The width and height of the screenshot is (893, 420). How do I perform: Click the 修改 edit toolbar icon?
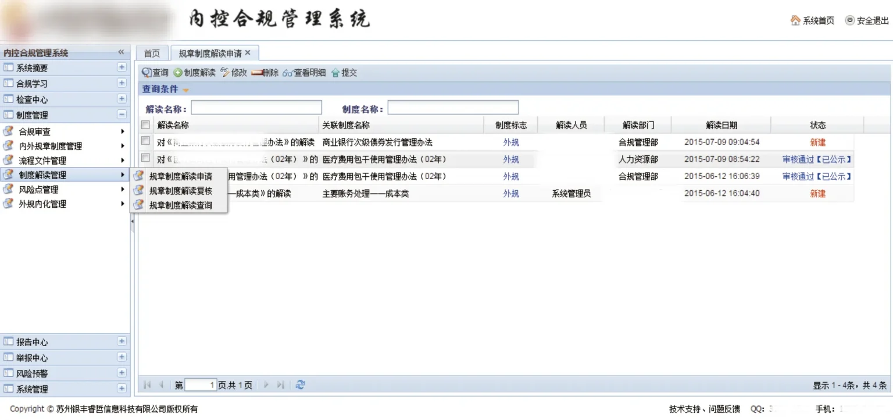coord(225,73)
